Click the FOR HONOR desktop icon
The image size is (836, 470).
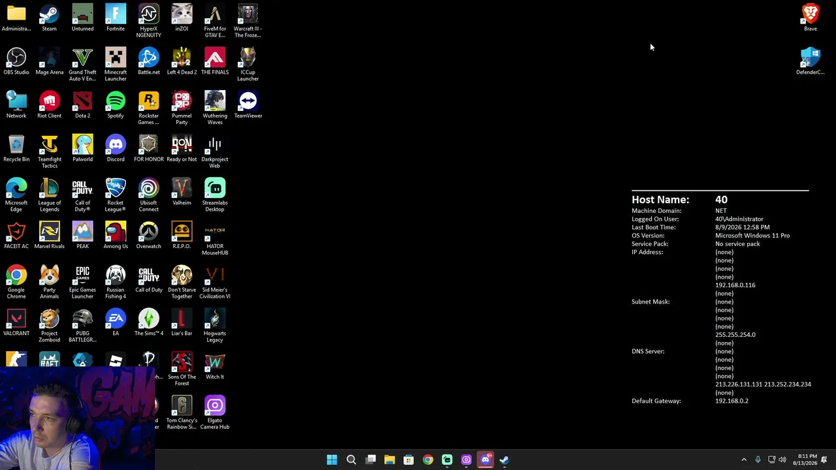tap(149, 148)
